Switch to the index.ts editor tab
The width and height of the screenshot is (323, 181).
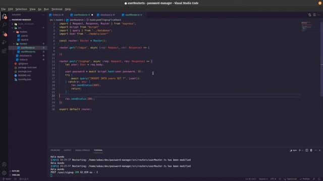57,15
